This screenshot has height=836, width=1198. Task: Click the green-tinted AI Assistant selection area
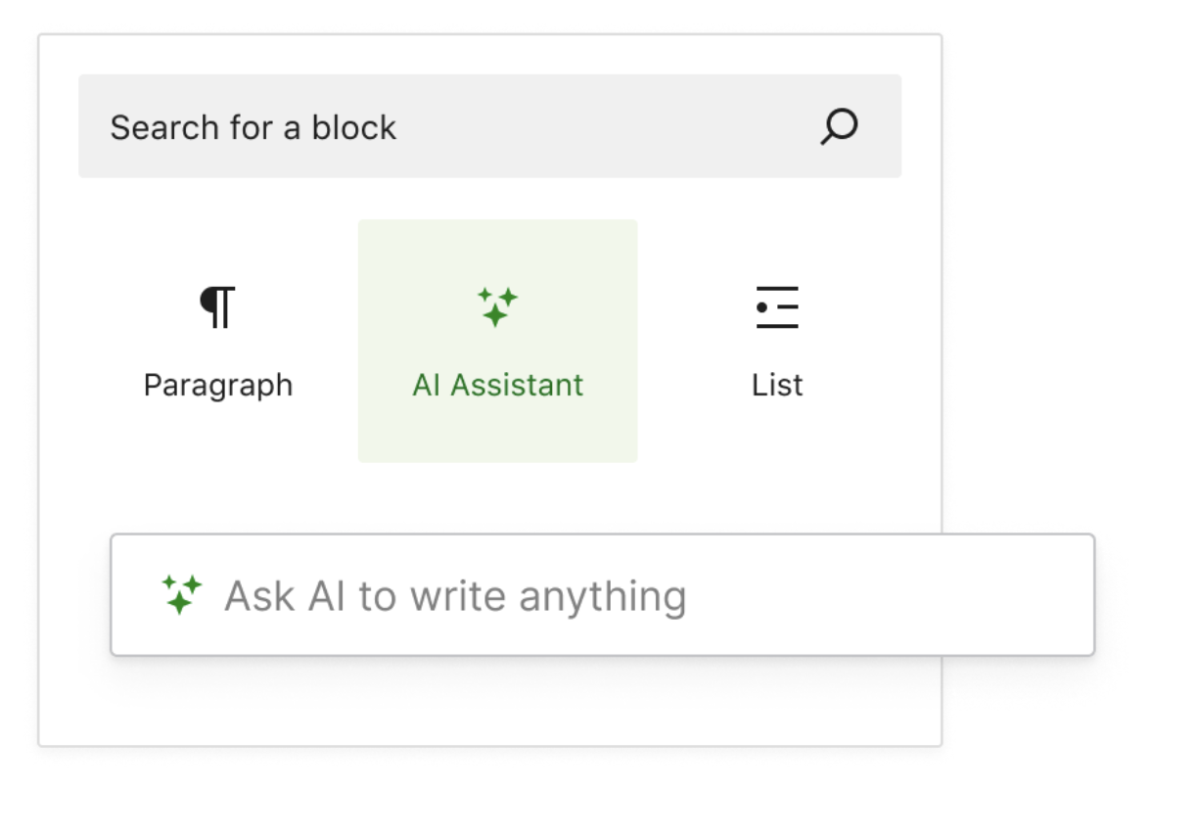(497, 341)
